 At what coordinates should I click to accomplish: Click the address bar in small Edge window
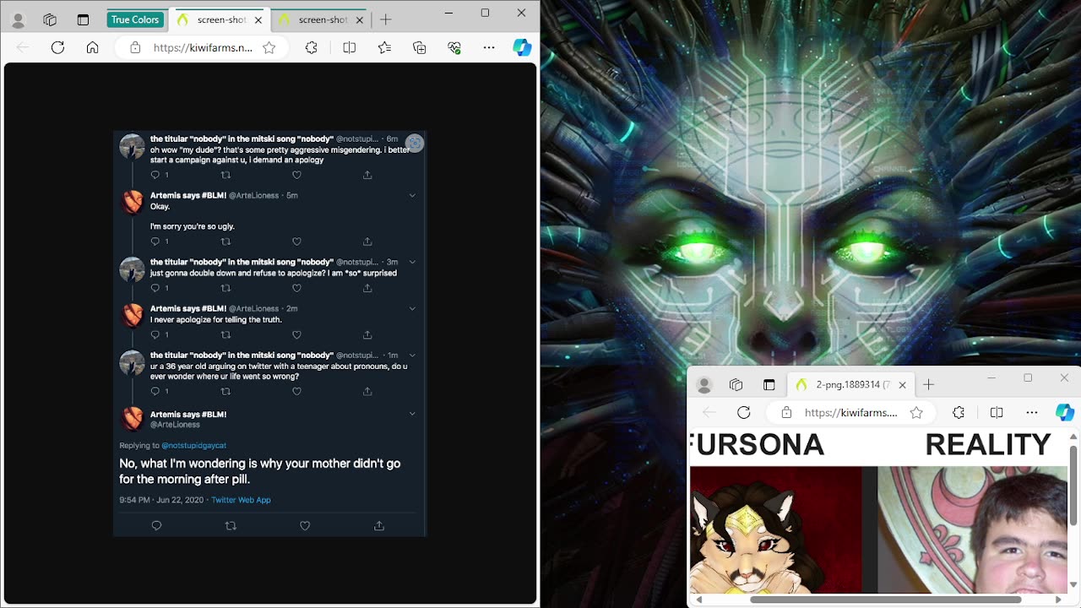tap(850, 412)
